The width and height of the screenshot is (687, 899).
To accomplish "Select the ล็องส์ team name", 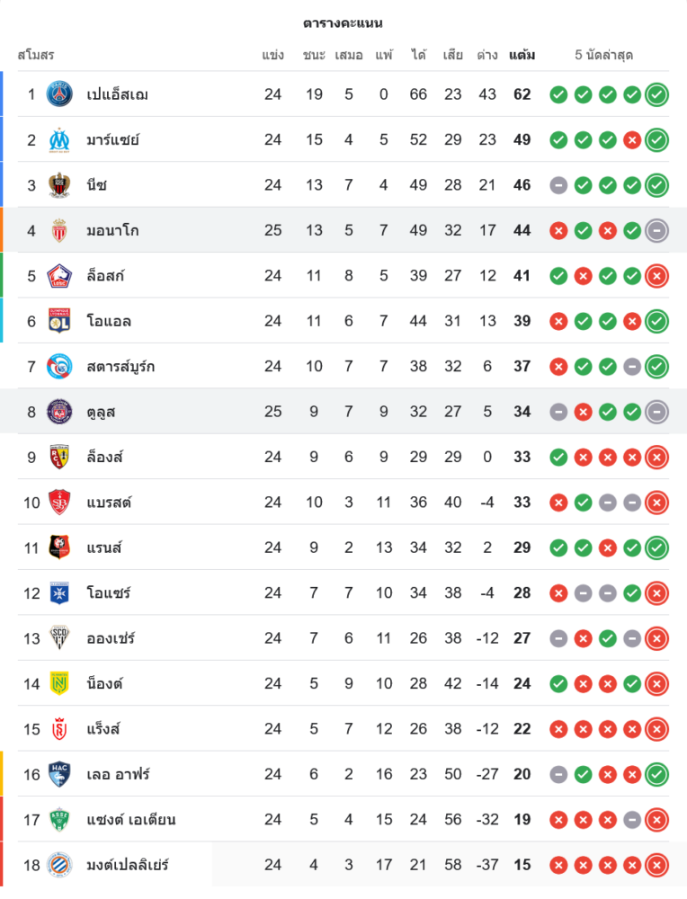I will point(105,457).
